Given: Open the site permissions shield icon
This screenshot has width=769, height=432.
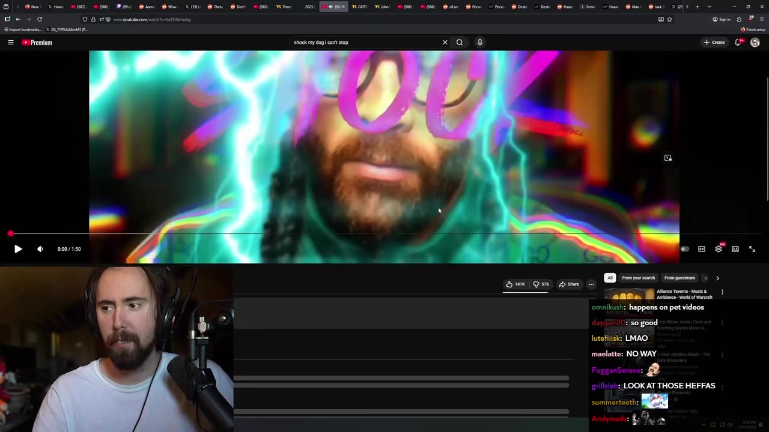Looking at the screenshot, I should [x=85, y=19].
